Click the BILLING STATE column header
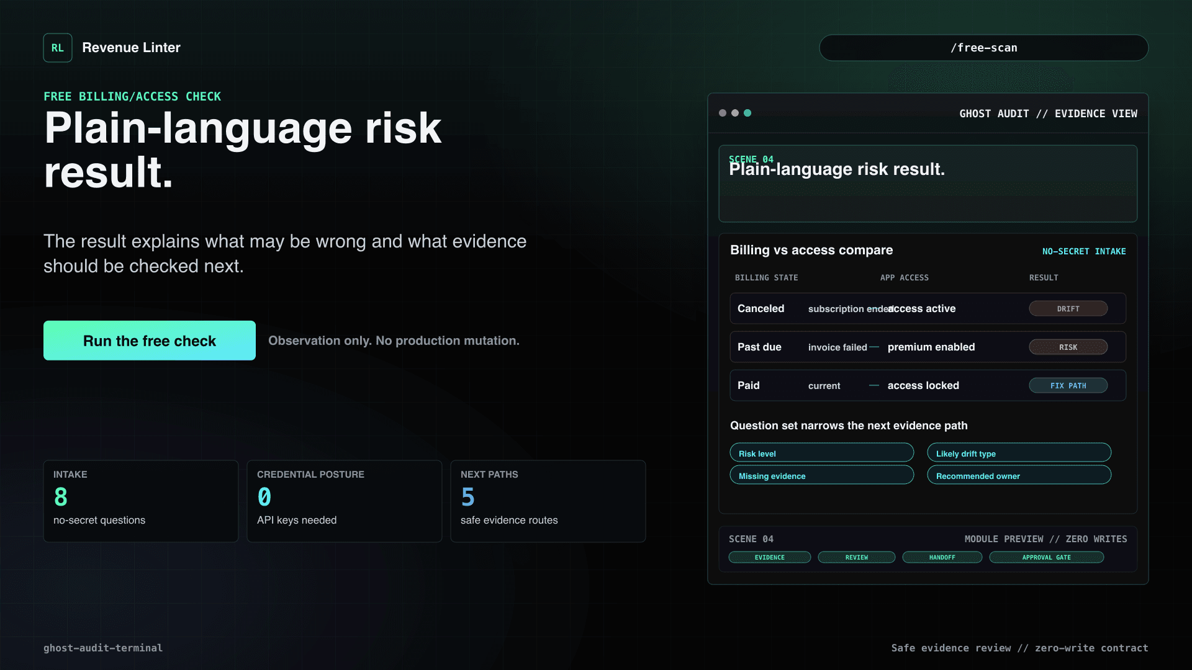Screen dimensions: 1192x670 tap(766, 277)
